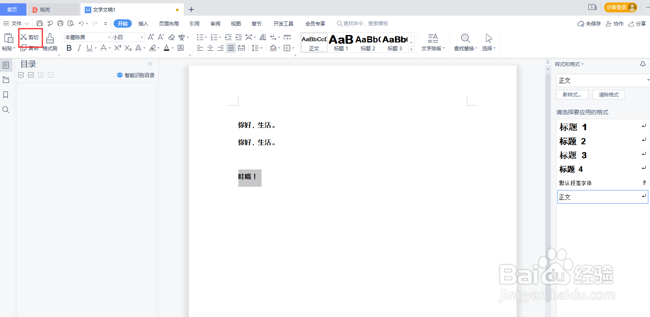Apply subscript formatting (X₂)
650x317 pixels.
pos(128,48)
